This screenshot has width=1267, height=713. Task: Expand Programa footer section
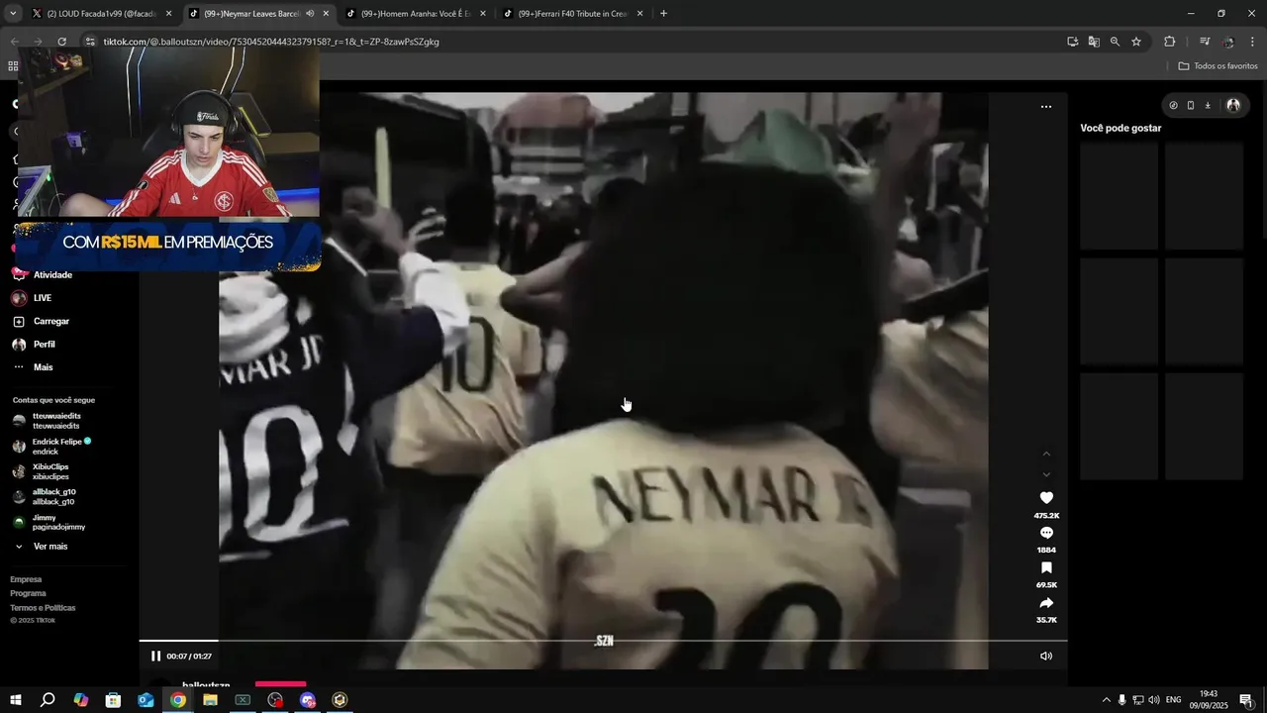click(28, 593)
